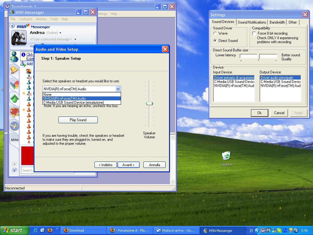
Task: Choose None in the speaker dropdown list
Action: [x=82, y=94]
